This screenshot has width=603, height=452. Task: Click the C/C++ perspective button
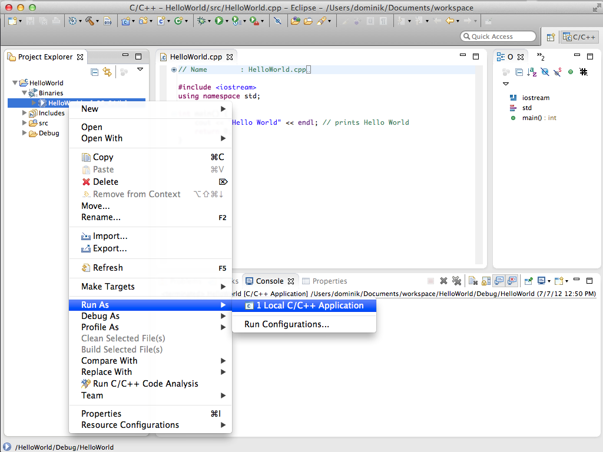[579, 37]
